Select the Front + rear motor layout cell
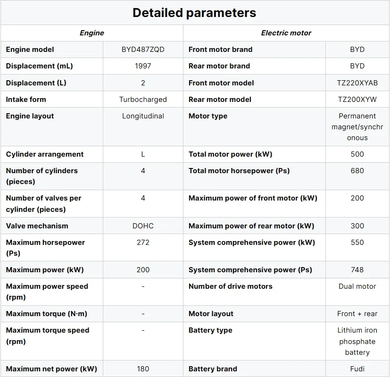This screenshot has height=377, width=390. (357, 314)
